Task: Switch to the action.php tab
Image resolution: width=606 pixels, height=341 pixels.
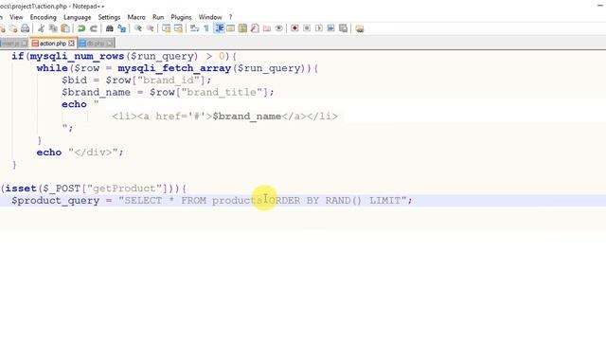Action: (53, 43)
